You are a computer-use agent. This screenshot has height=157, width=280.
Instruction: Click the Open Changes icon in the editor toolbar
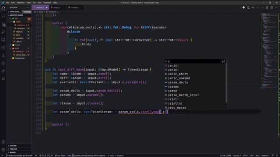[248, 7]
